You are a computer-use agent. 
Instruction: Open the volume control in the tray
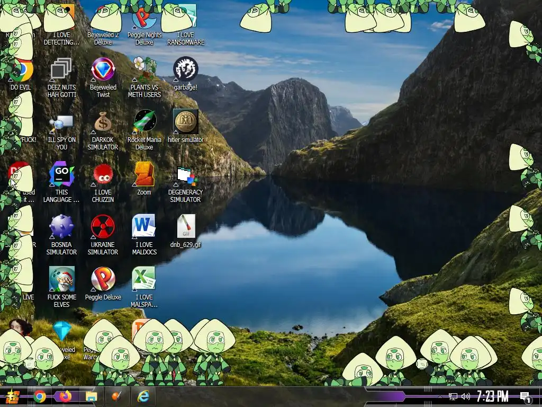click(466, 396)
